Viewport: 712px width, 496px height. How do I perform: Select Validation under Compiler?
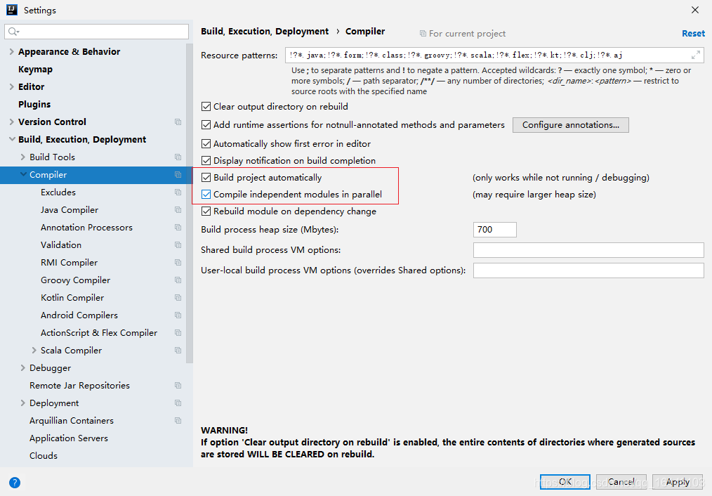tap(61, 244)
